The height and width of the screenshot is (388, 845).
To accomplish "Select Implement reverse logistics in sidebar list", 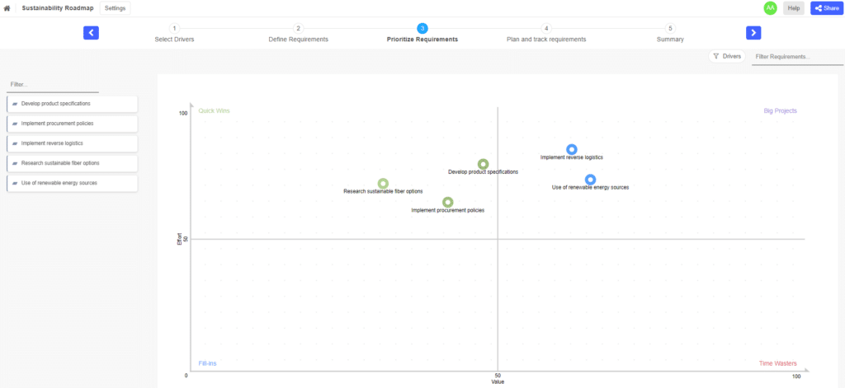I will pyautogui.click(x=73, y=143).
